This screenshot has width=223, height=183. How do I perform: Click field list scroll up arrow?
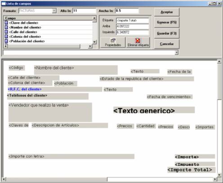point(94,18)
